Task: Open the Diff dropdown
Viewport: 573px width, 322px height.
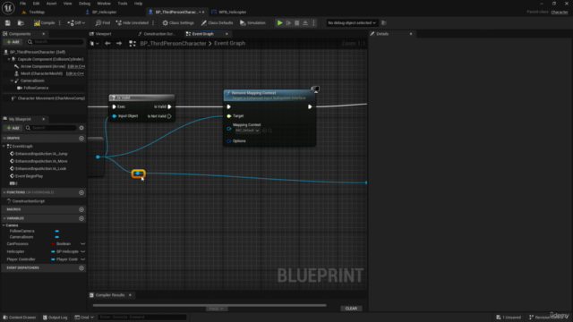Action: [x=76, y=22]
